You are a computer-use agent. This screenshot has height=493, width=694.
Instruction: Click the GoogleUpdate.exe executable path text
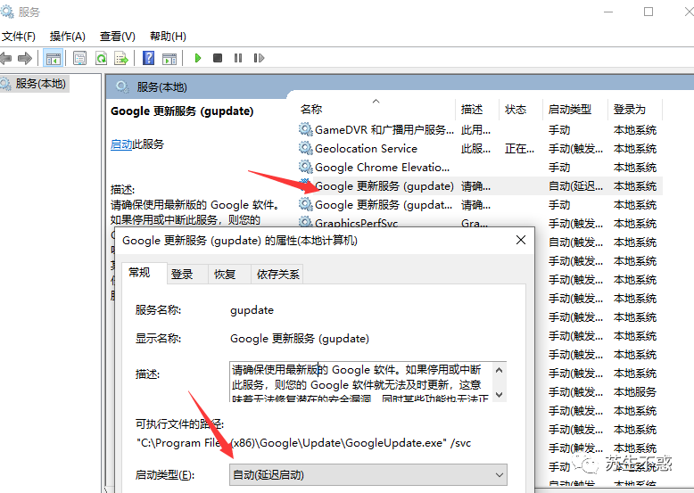point(303,442)
